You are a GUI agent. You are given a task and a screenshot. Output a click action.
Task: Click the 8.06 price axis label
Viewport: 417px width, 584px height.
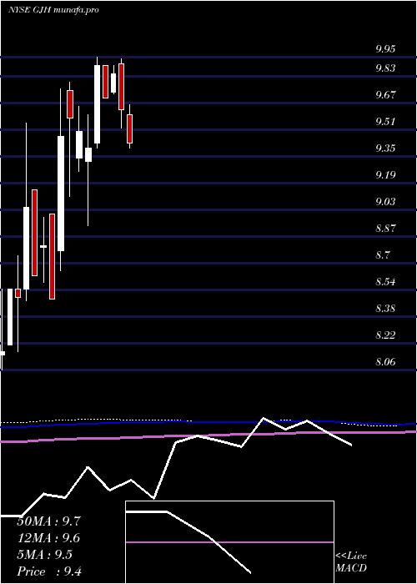[385, 361]
